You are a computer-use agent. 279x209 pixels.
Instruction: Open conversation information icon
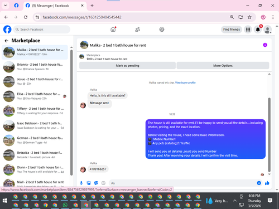point(265,45)
